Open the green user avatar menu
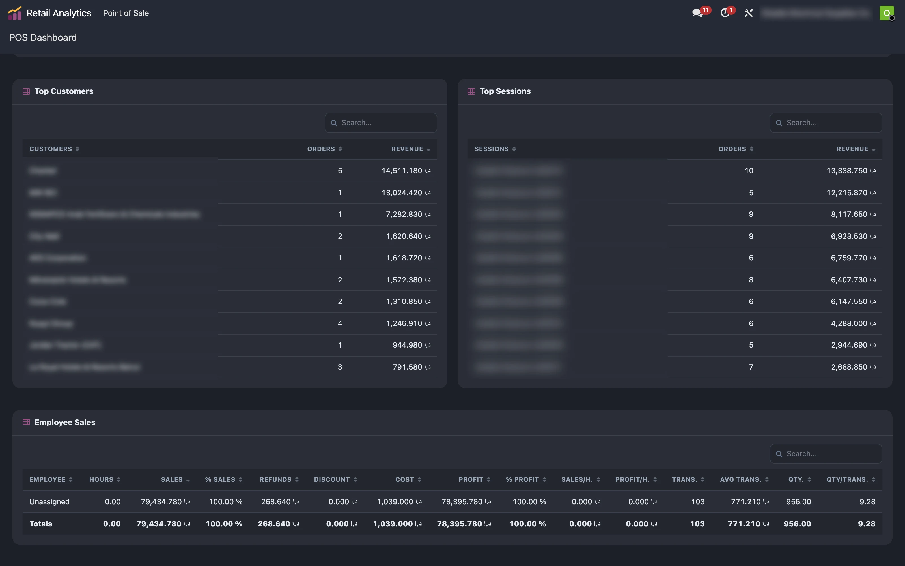The width and height of the screenshot is (905, 566). 887,13
